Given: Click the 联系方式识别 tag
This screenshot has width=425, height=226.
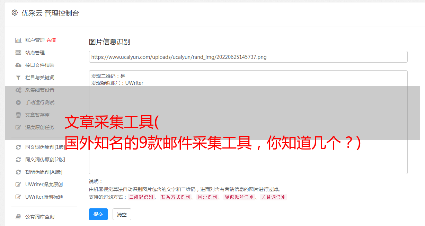Looking at the screenshot, I should (x=175, y=197).
